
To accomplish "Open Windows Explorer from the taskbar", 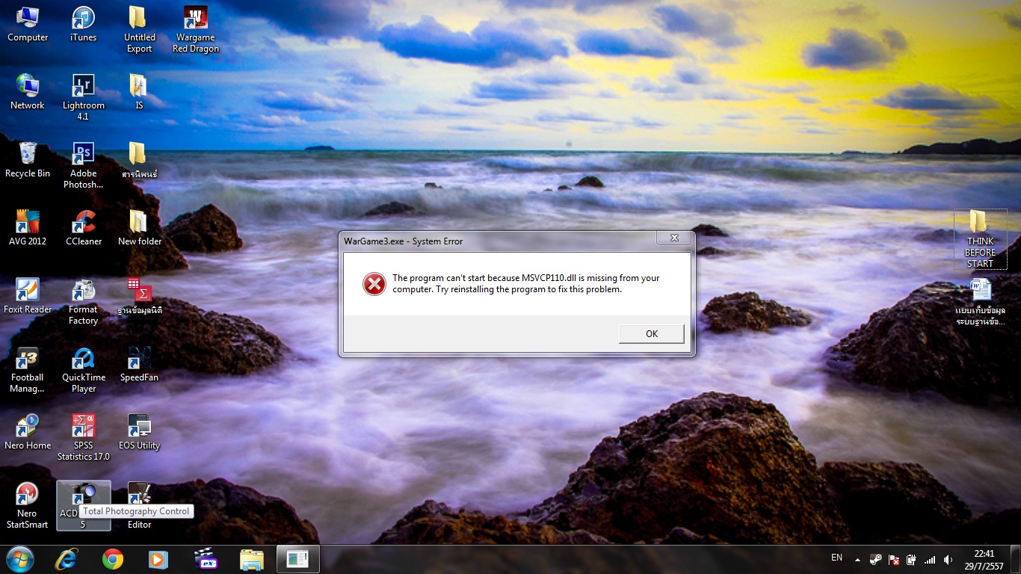I will point(251,559).
